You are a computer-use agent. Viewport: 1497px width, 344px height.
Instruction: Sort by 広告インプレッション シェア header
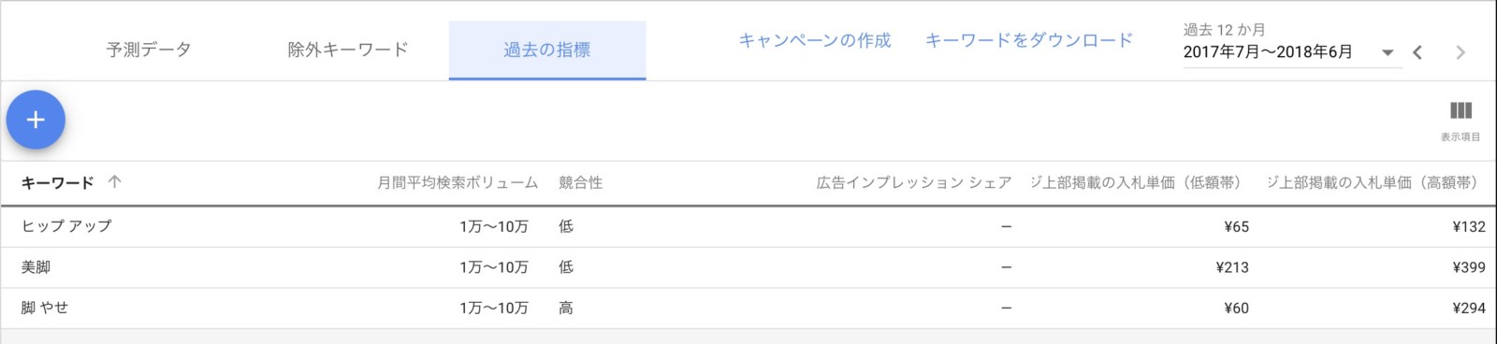(x=914, y=182)
